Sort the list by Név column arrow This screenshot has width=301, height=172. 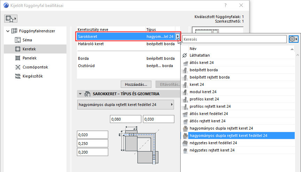coord(292,49)
